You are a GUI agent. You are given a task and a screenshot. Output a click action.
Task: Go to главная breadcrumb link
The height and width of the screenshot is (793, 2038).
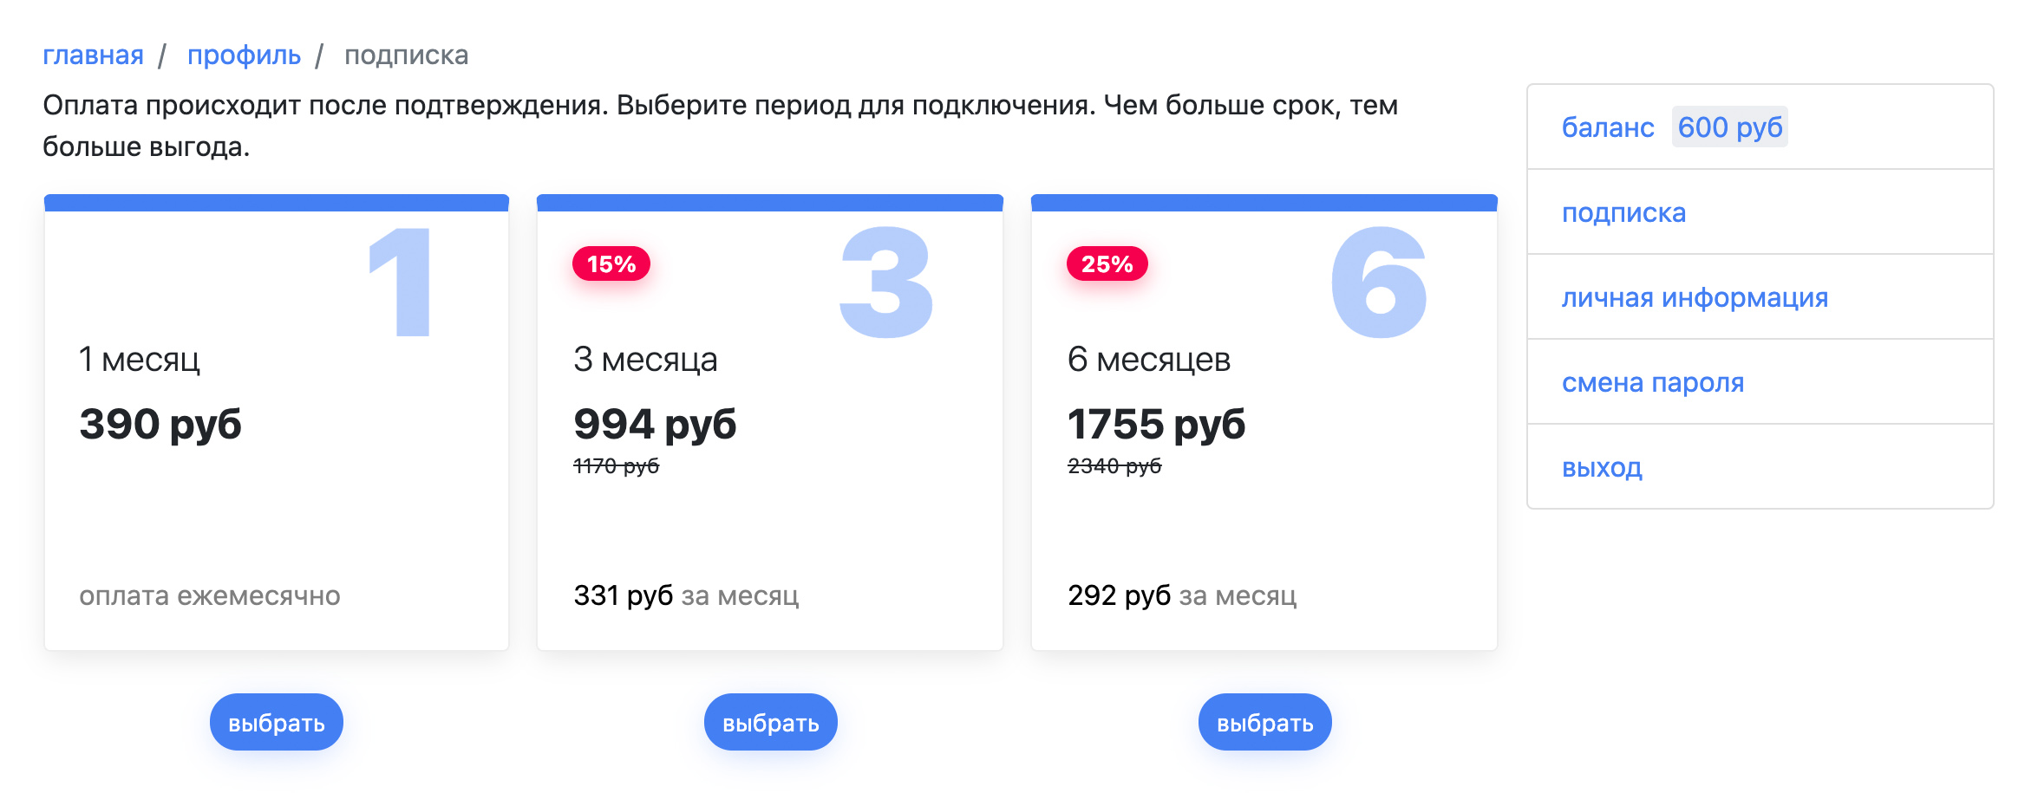93,55
